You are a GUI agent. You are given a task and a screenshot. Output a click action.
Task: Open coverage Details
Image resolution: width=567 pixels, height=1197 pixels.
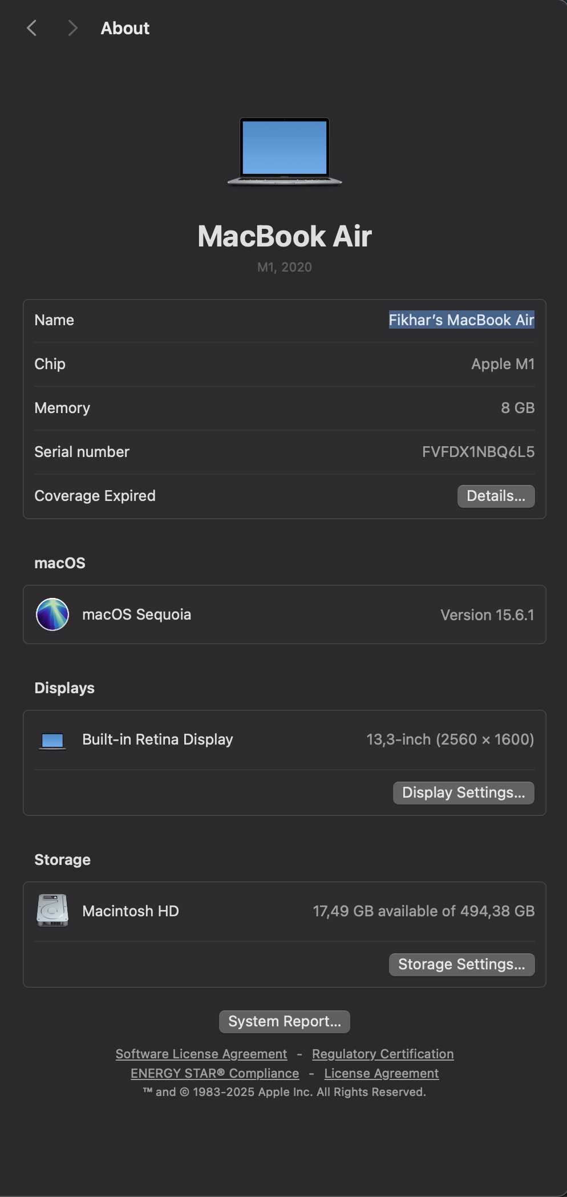click(x=496, y=496)
